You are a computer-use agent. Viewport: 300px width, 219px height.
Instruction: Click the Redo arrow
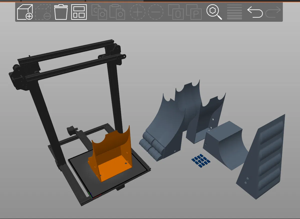click(273, 12)
